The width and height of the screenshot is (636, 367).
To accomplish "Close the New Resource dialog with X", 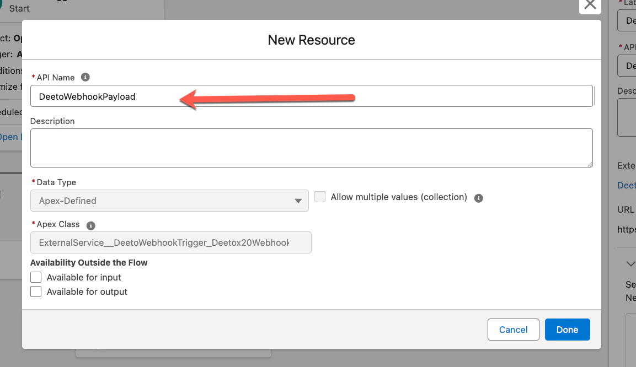I will point(590,5).
